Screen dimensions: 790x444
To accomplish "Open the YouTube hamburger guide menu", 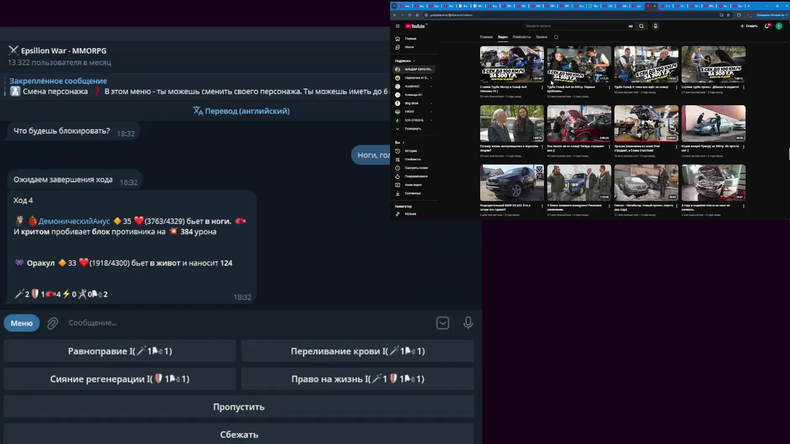I will point(397,26).
